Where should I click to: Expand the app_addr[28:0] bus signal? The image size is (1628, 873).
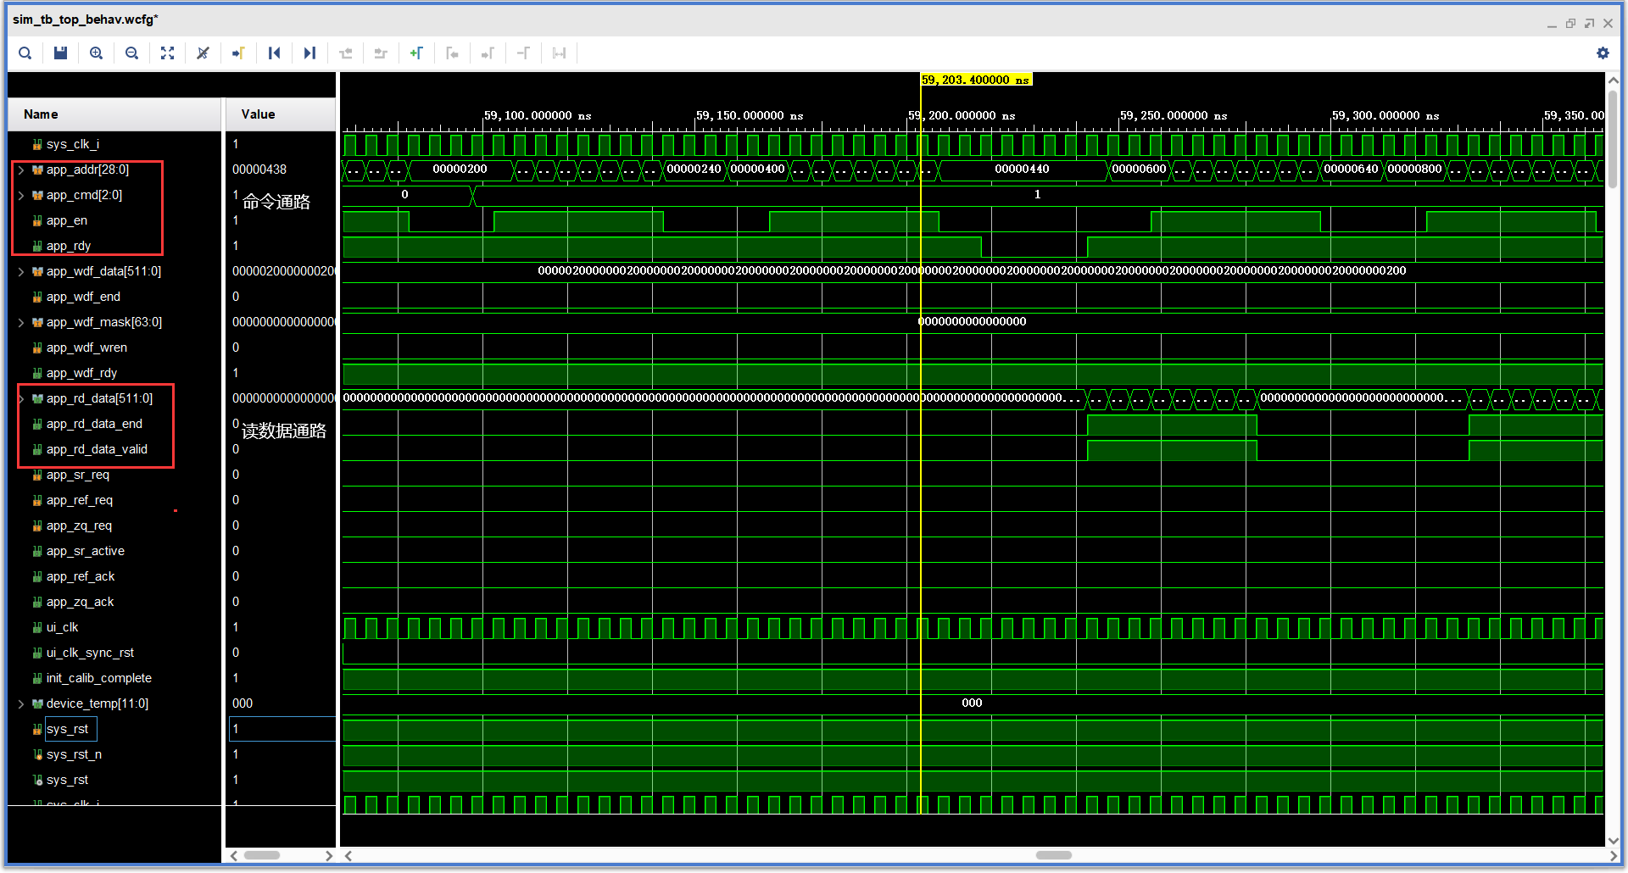click(x=21, y=170)
